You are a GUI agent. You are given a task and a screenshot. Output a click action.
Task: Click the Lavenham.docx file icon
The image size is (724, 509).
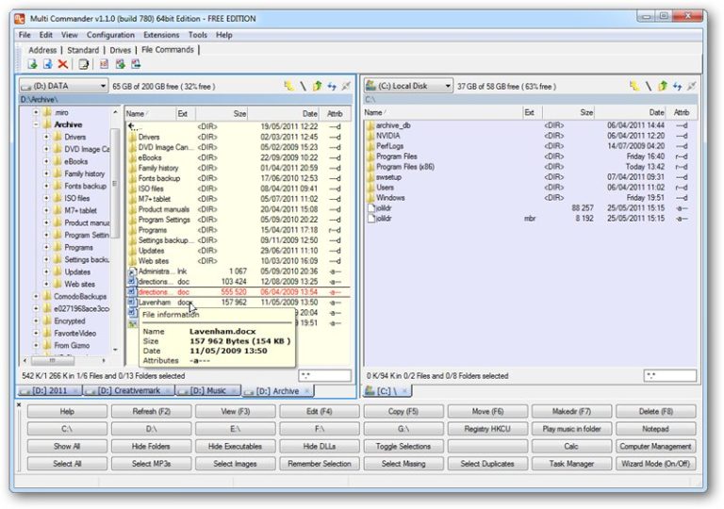coord(132,303)
